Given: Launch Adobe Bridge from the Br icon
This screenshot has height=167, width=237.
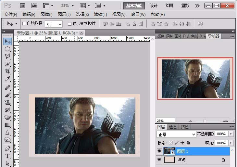Looking at the screenshot, I should coord(23,6).
